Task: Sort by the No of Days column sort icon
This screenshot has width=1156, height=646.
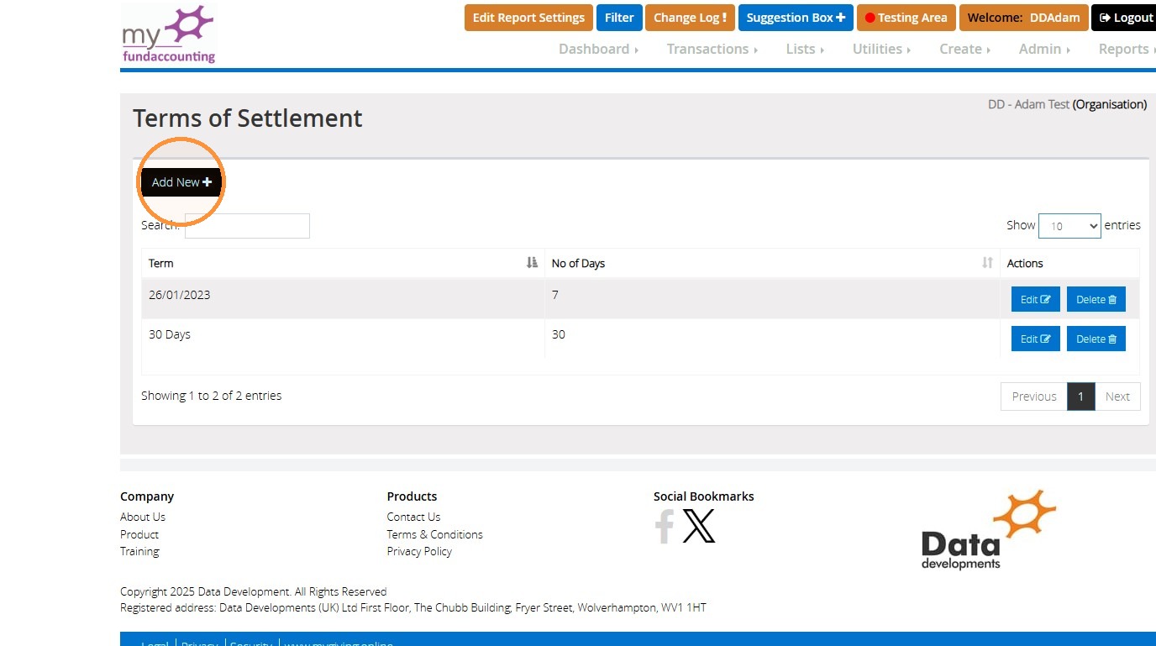Action: (987, 263)
